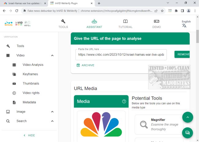
Task: Open Video Analysis from sidebar
Action: tap(33, 65)
